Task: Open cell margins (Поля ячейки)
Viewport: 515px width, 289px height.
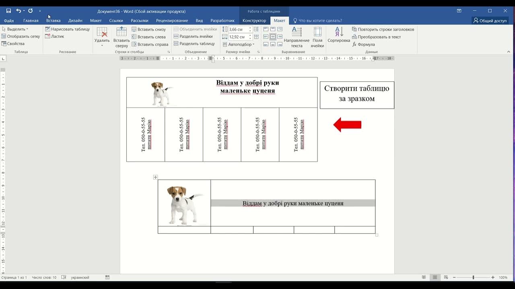Action: tap(317, 37)
